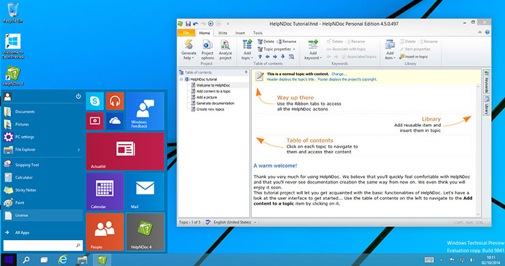Delete the selected topic in Table of contents group
The image size is (505, 266).
(265, 42)
